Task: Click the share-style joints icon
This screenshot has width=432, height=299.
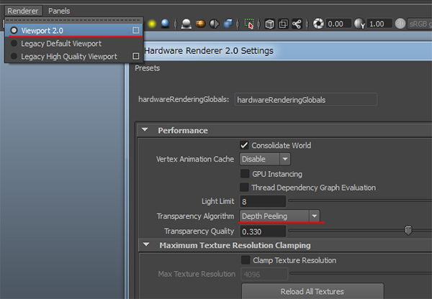Action: point(297,24)
